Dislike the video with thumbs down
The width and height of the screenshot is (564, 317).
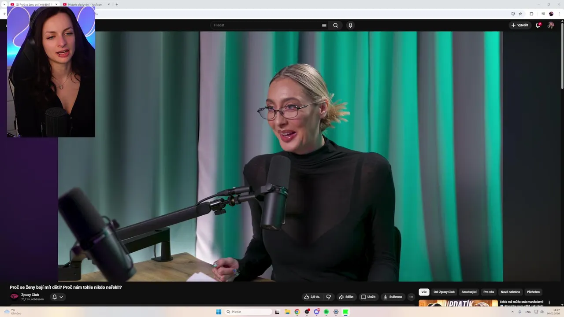(328, 297)
